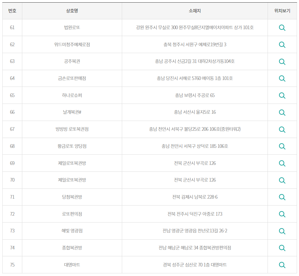Select address 전남 해남군 해남로 34

(x=178, y=247)
